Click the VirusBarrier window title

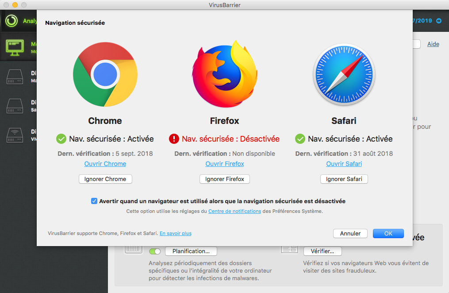tap(225, 5)
